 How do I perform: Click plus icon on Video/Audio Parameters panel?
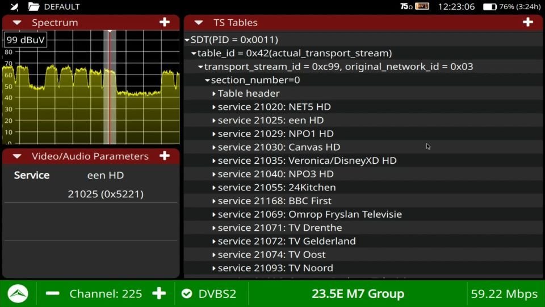pyautogui.click(x=165, y=156)
